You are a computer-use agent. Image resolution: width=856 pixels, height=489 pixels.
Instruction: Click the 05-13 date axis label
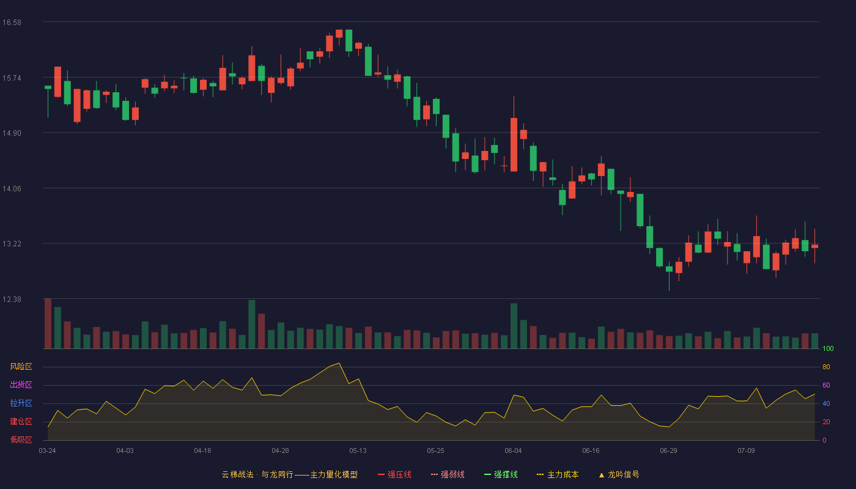[x=358, y=450]
